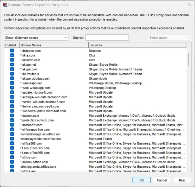Select the videoplayercdn.osi.office.net domain name
This screenshot has height=187, width=195.
[x=41, y=139]
